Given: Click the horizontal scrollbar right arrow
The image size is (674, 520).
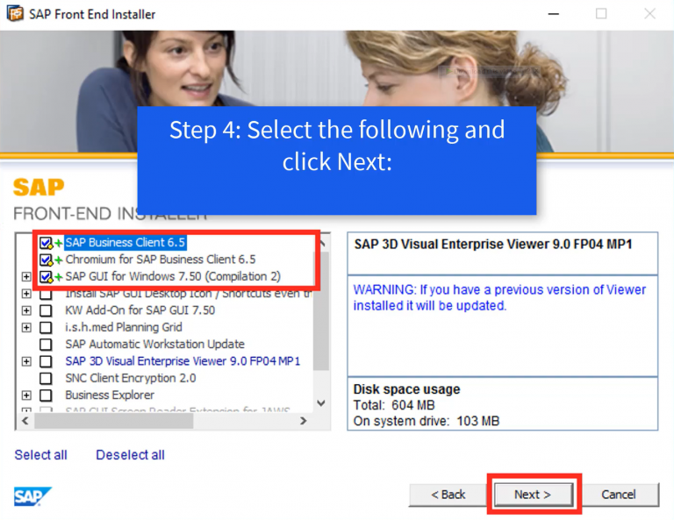Looking at the screenshot, I should (304, 421).
